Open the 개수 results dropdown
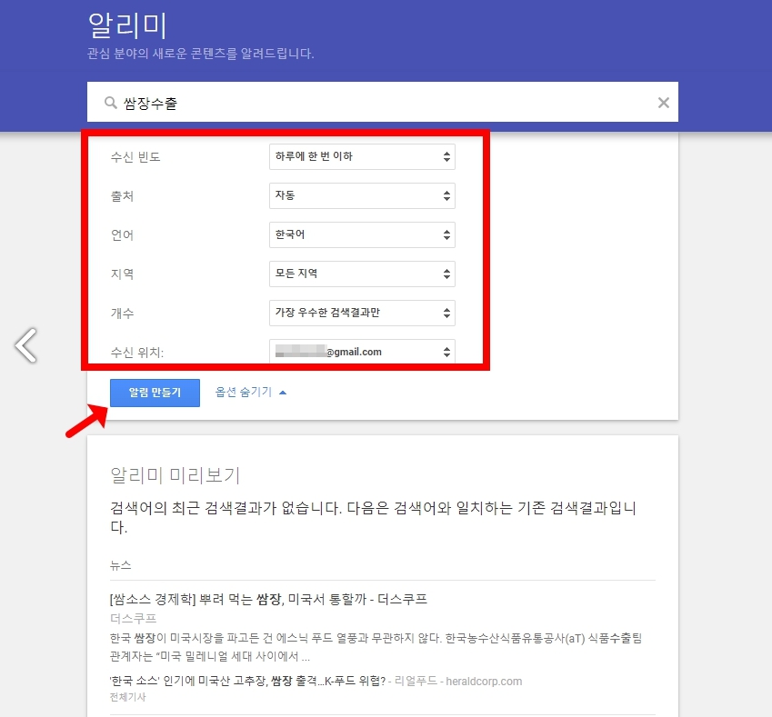Viewport: 772px width, 717px height. pyautogui.click(x=362, y=313)
